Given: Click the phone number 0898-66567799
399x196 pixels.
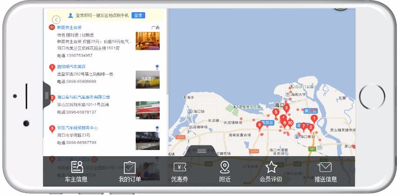Looking at the screenshot, I should point(81,143).
